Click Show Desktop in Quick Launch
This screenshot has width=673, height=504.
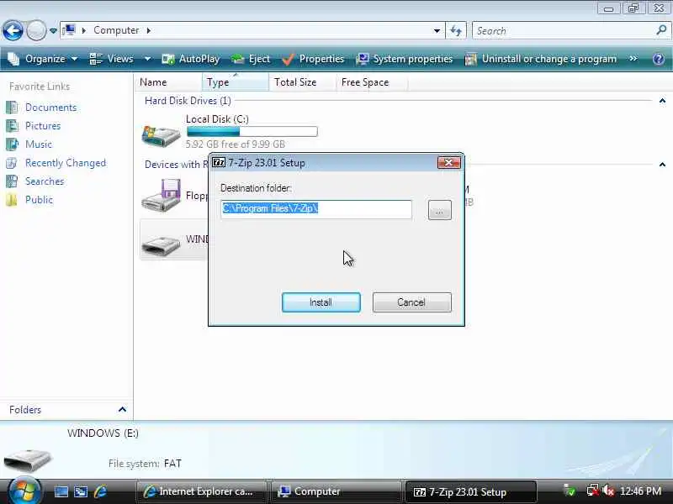[61, 491]
